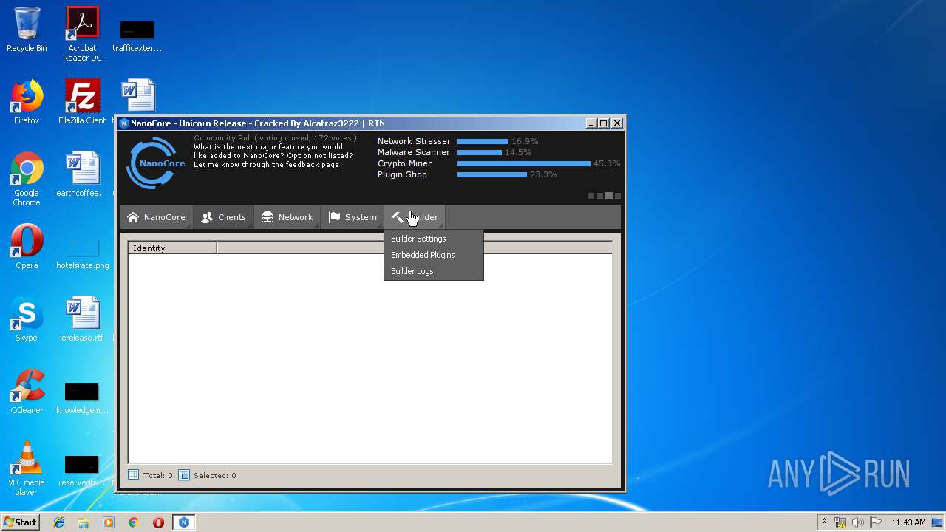Viewport: 946px width, 532px height.
Task: Select the reservedtr desktop file
Action: coord(82,470)
